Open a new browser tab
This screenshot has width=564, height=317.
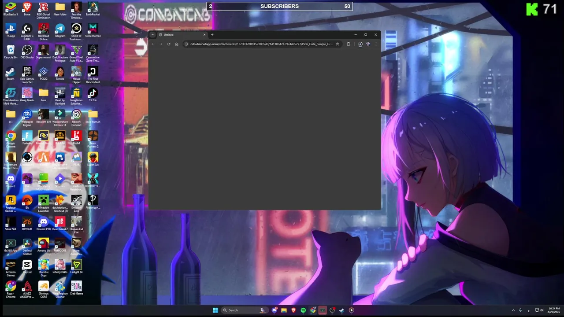pos(212,35)
